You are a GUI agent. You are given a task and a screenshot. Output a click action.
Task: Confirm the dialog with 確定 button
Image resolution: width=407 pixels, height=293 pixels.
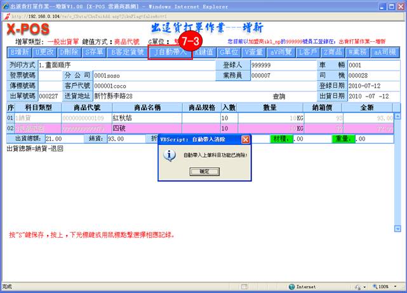[x=203, y=172]
